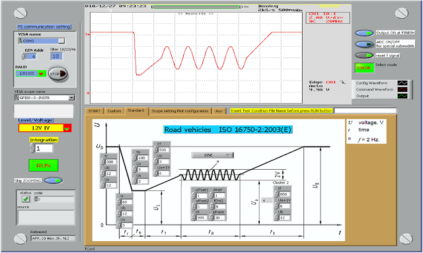Click the green COLOR mode button
423x253 pixels.
point(364,68)
